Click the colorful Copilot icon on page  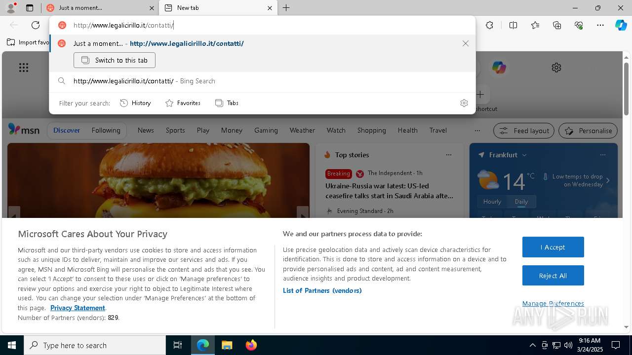click(x=499, y=68)
